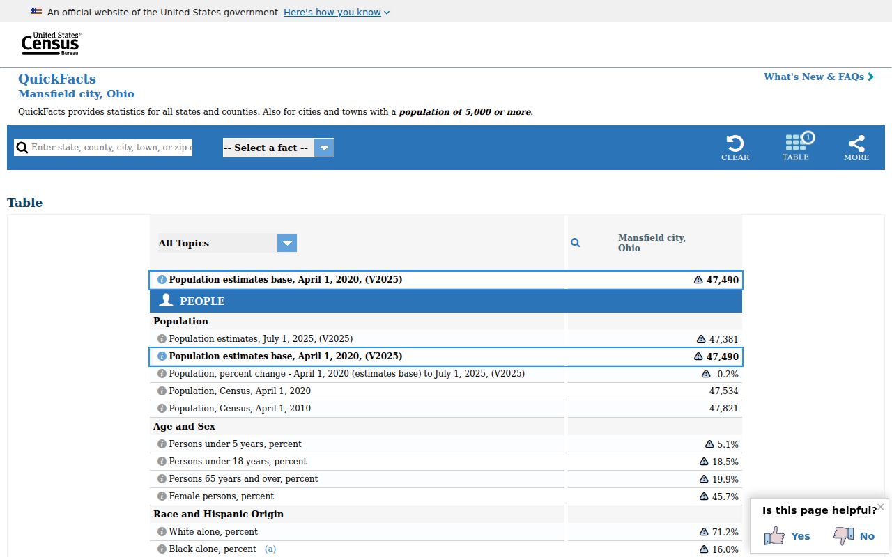
Task: Click the 'Mansfield city, Ohio' column header
Action: (652, 243)
